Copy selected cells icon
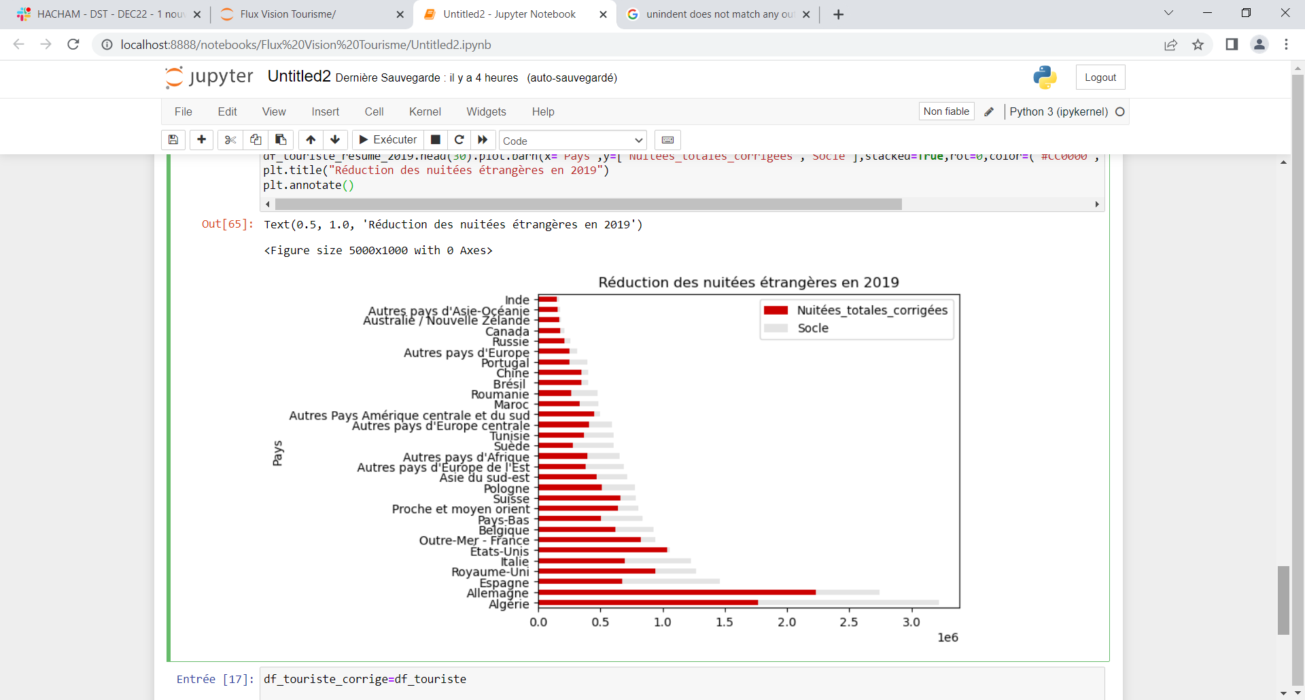 (256, 140)
